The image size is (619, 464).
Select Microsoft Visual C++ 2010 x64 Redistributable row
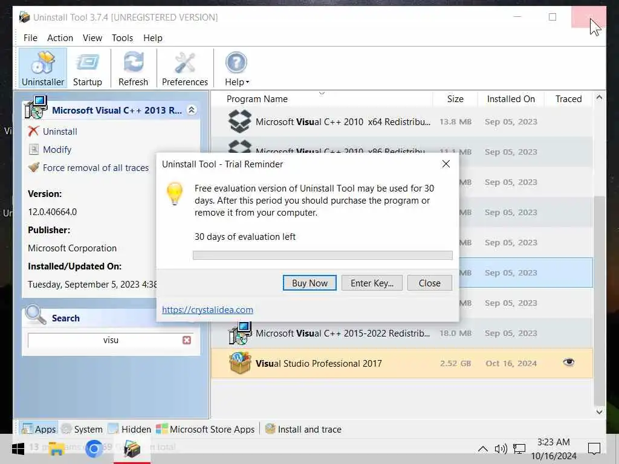[x=402, y=122]
